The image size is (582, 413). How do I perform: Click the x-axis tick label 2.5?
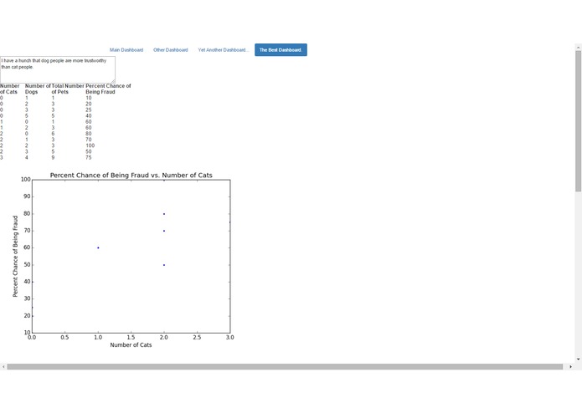coord(197,338)
